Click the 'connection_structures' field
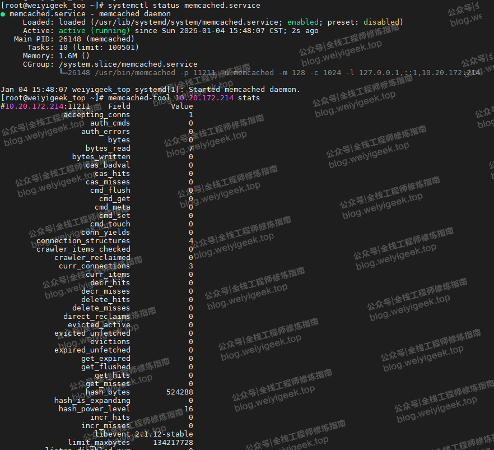Viewport: 494px width, 450px height. (x=83, y=241)
